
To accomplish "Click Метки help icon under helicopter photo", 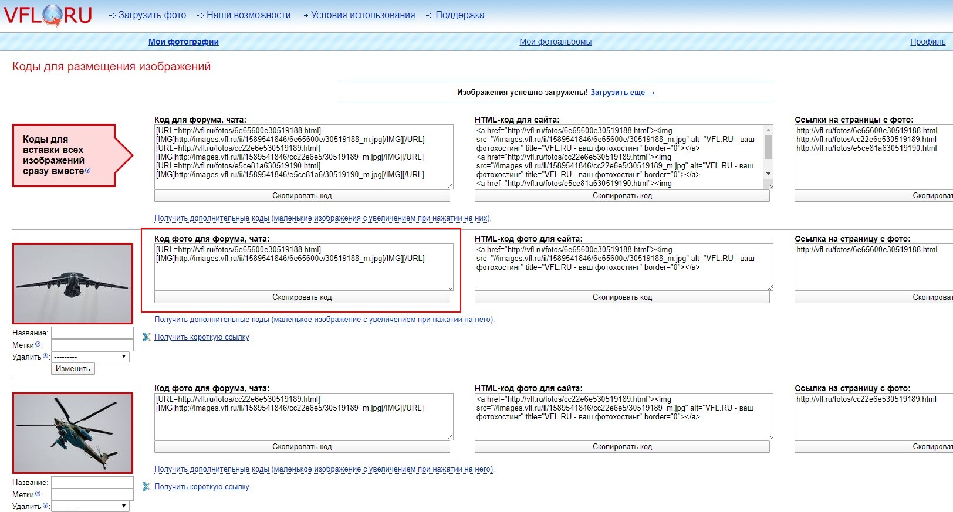I will click(38, 494).
